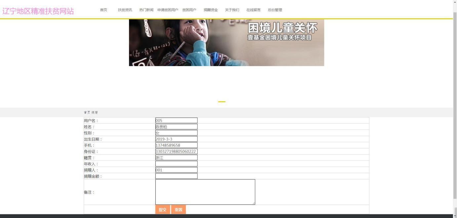Click the breadcrumb text below the banner
The image size is (457, 218).
91,113
